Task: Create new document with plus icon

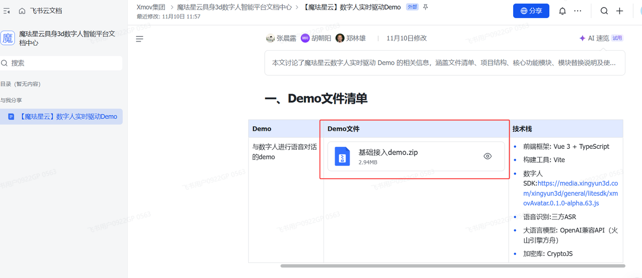Action: [x=620, y=11]
